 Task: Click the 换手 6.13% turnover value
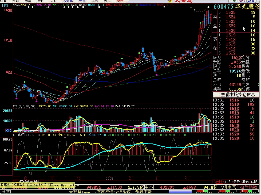235,89
